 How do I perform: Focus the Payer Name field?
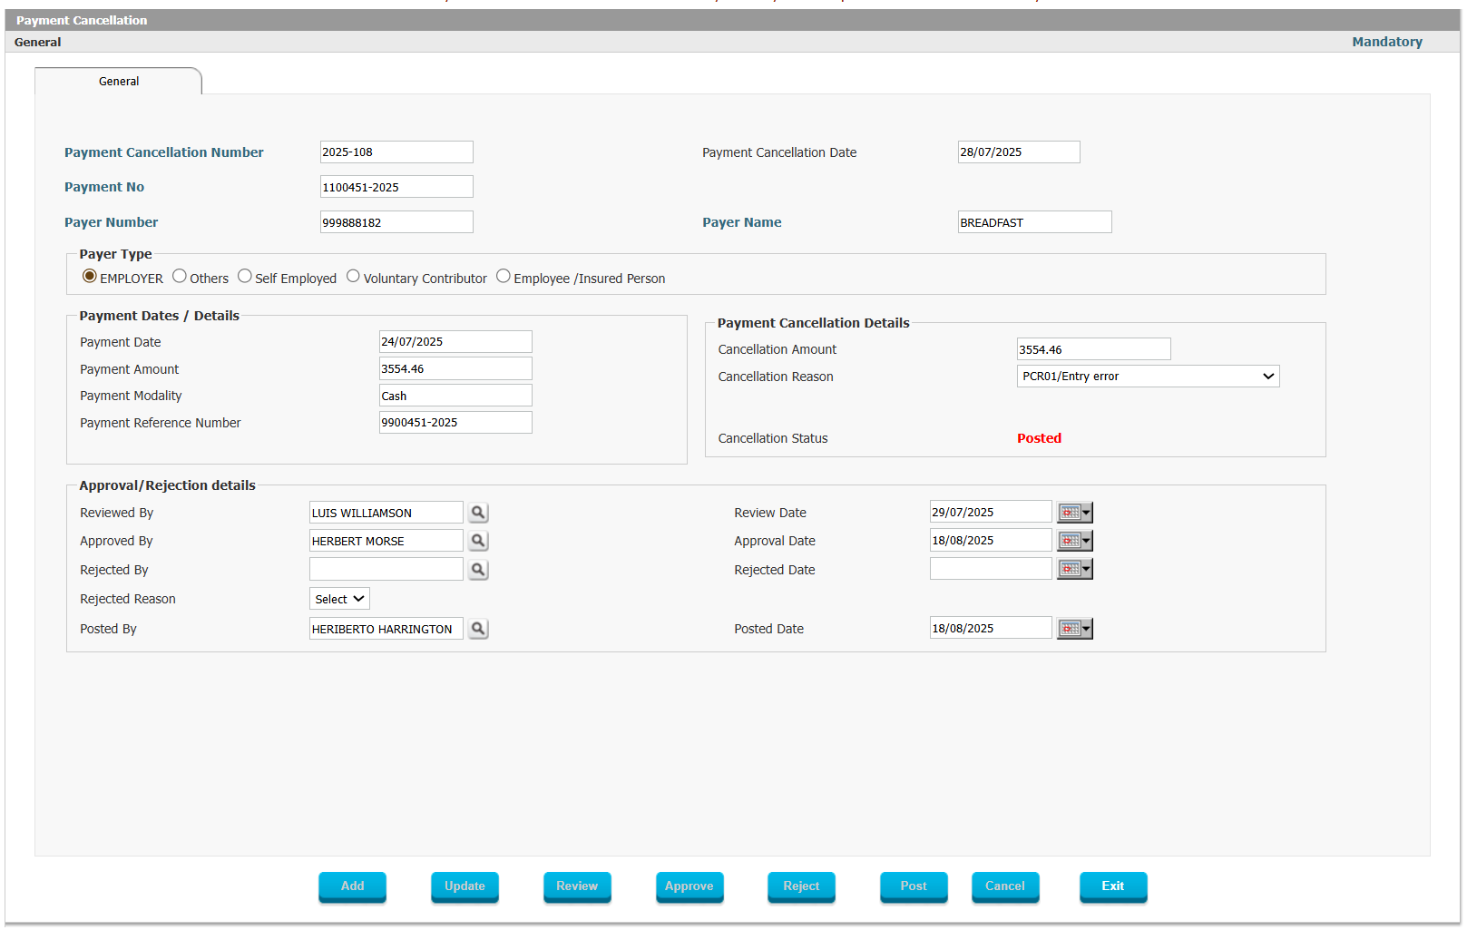pyautogui.click(x=1035, y=222)
